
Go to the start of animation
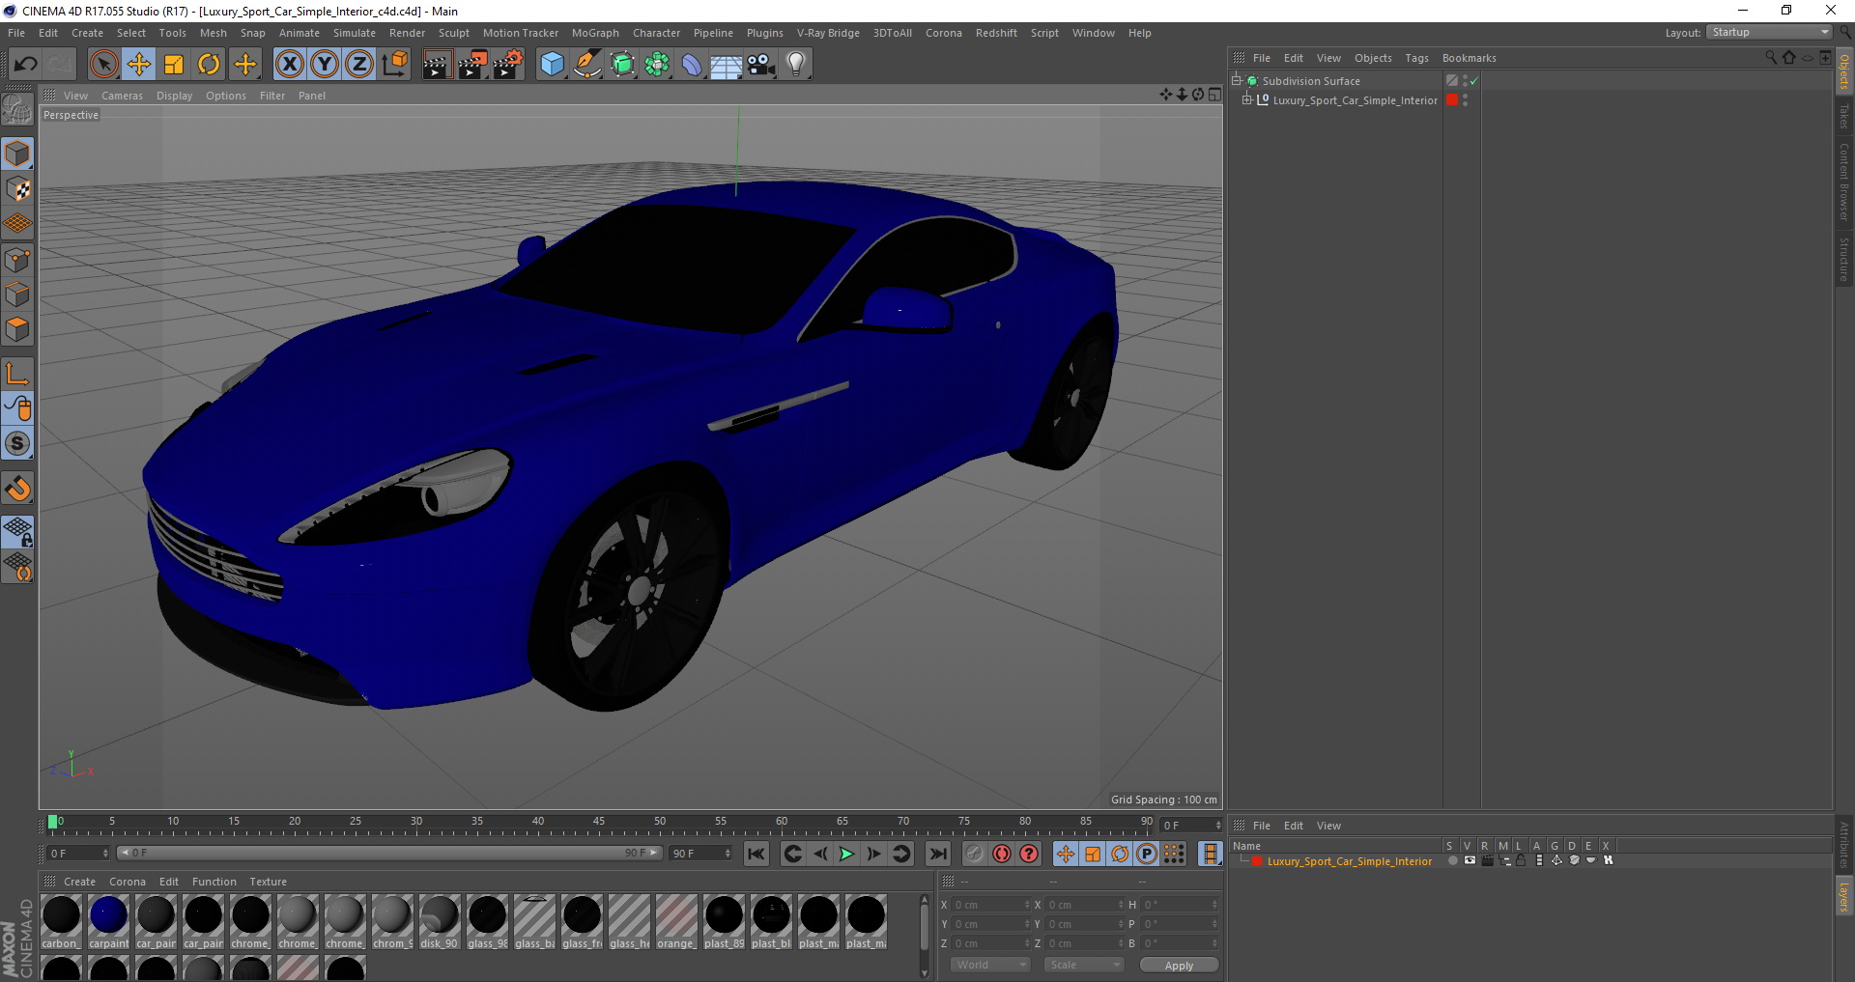click(x=756, y=854)
